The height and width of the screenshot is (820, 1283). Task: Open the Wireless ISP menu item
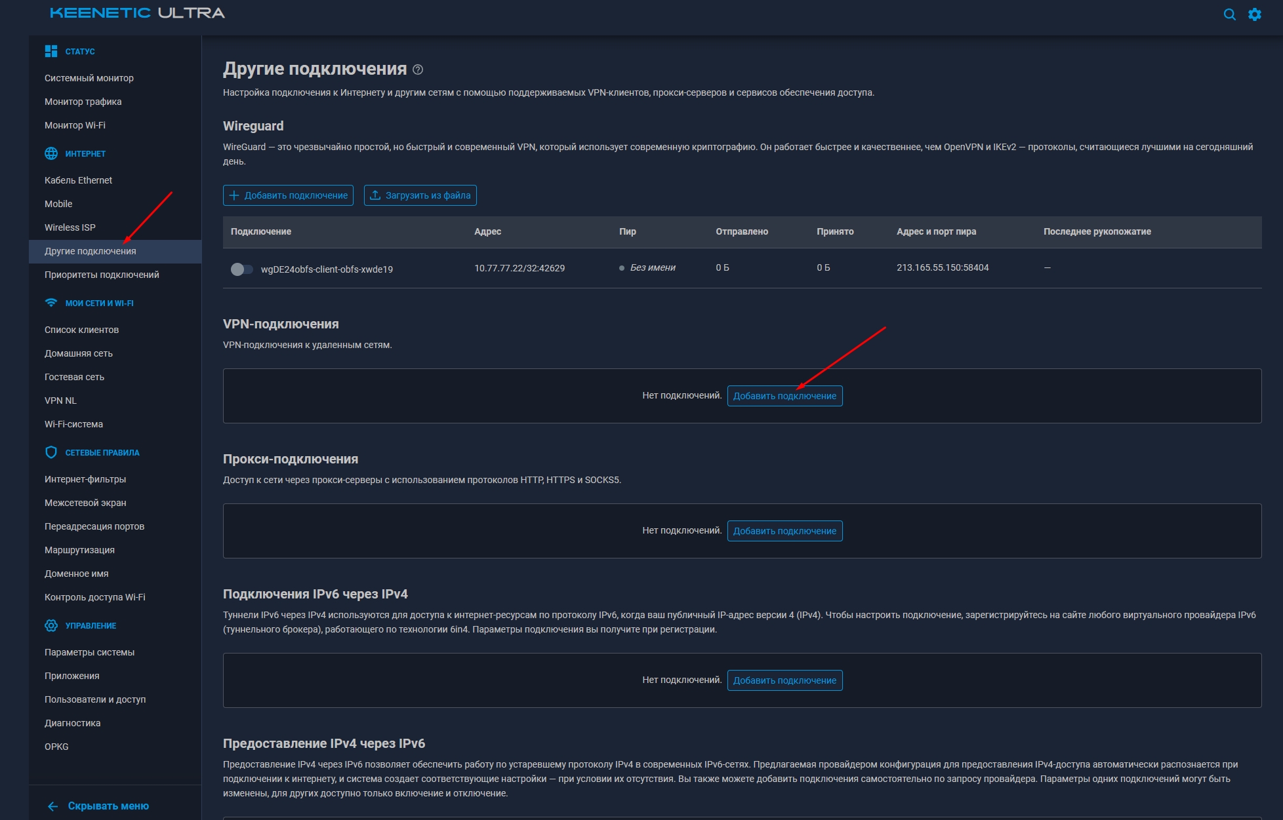point(70,227)
